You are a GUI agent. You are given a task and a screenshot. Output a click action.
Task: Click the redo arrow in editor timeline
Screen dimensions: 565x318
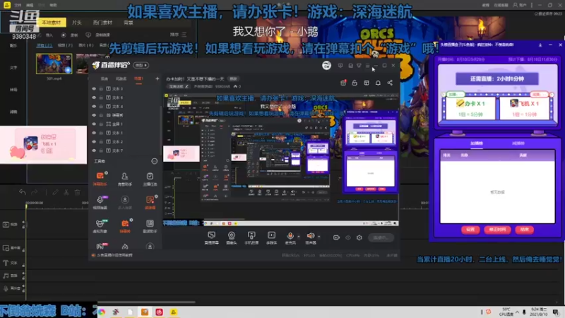pos(35,192)
